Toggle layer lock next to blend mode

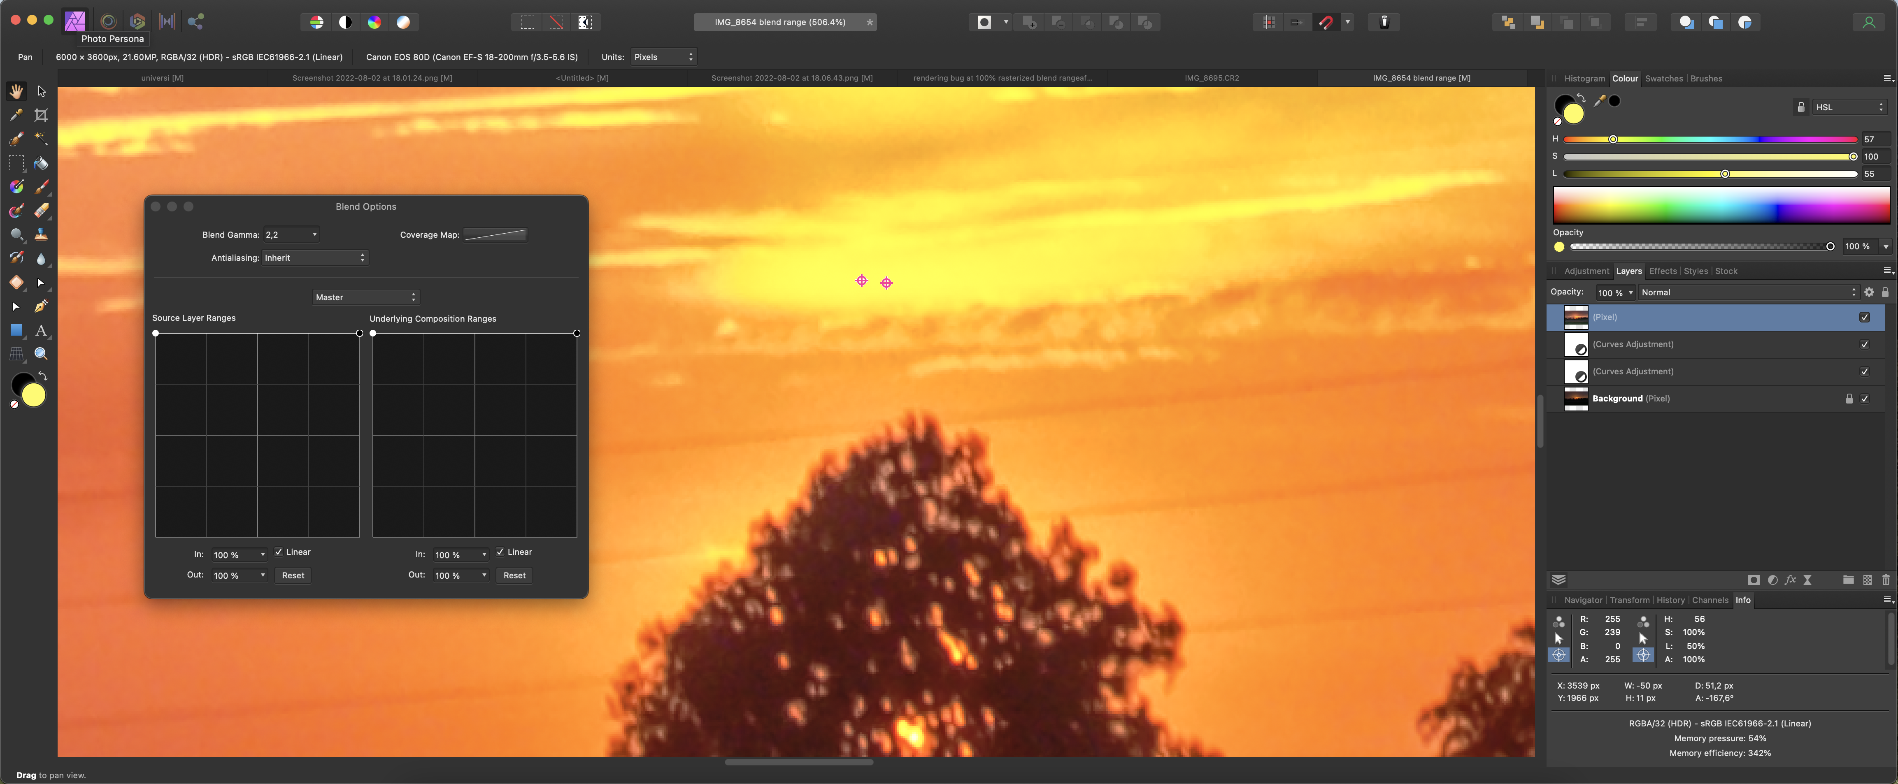1885,292
